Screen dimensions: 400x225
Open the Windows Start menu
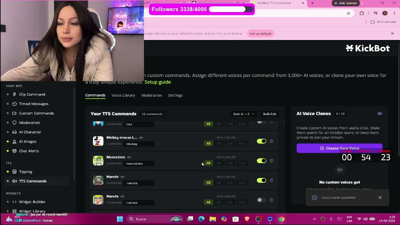coord(120,219)
